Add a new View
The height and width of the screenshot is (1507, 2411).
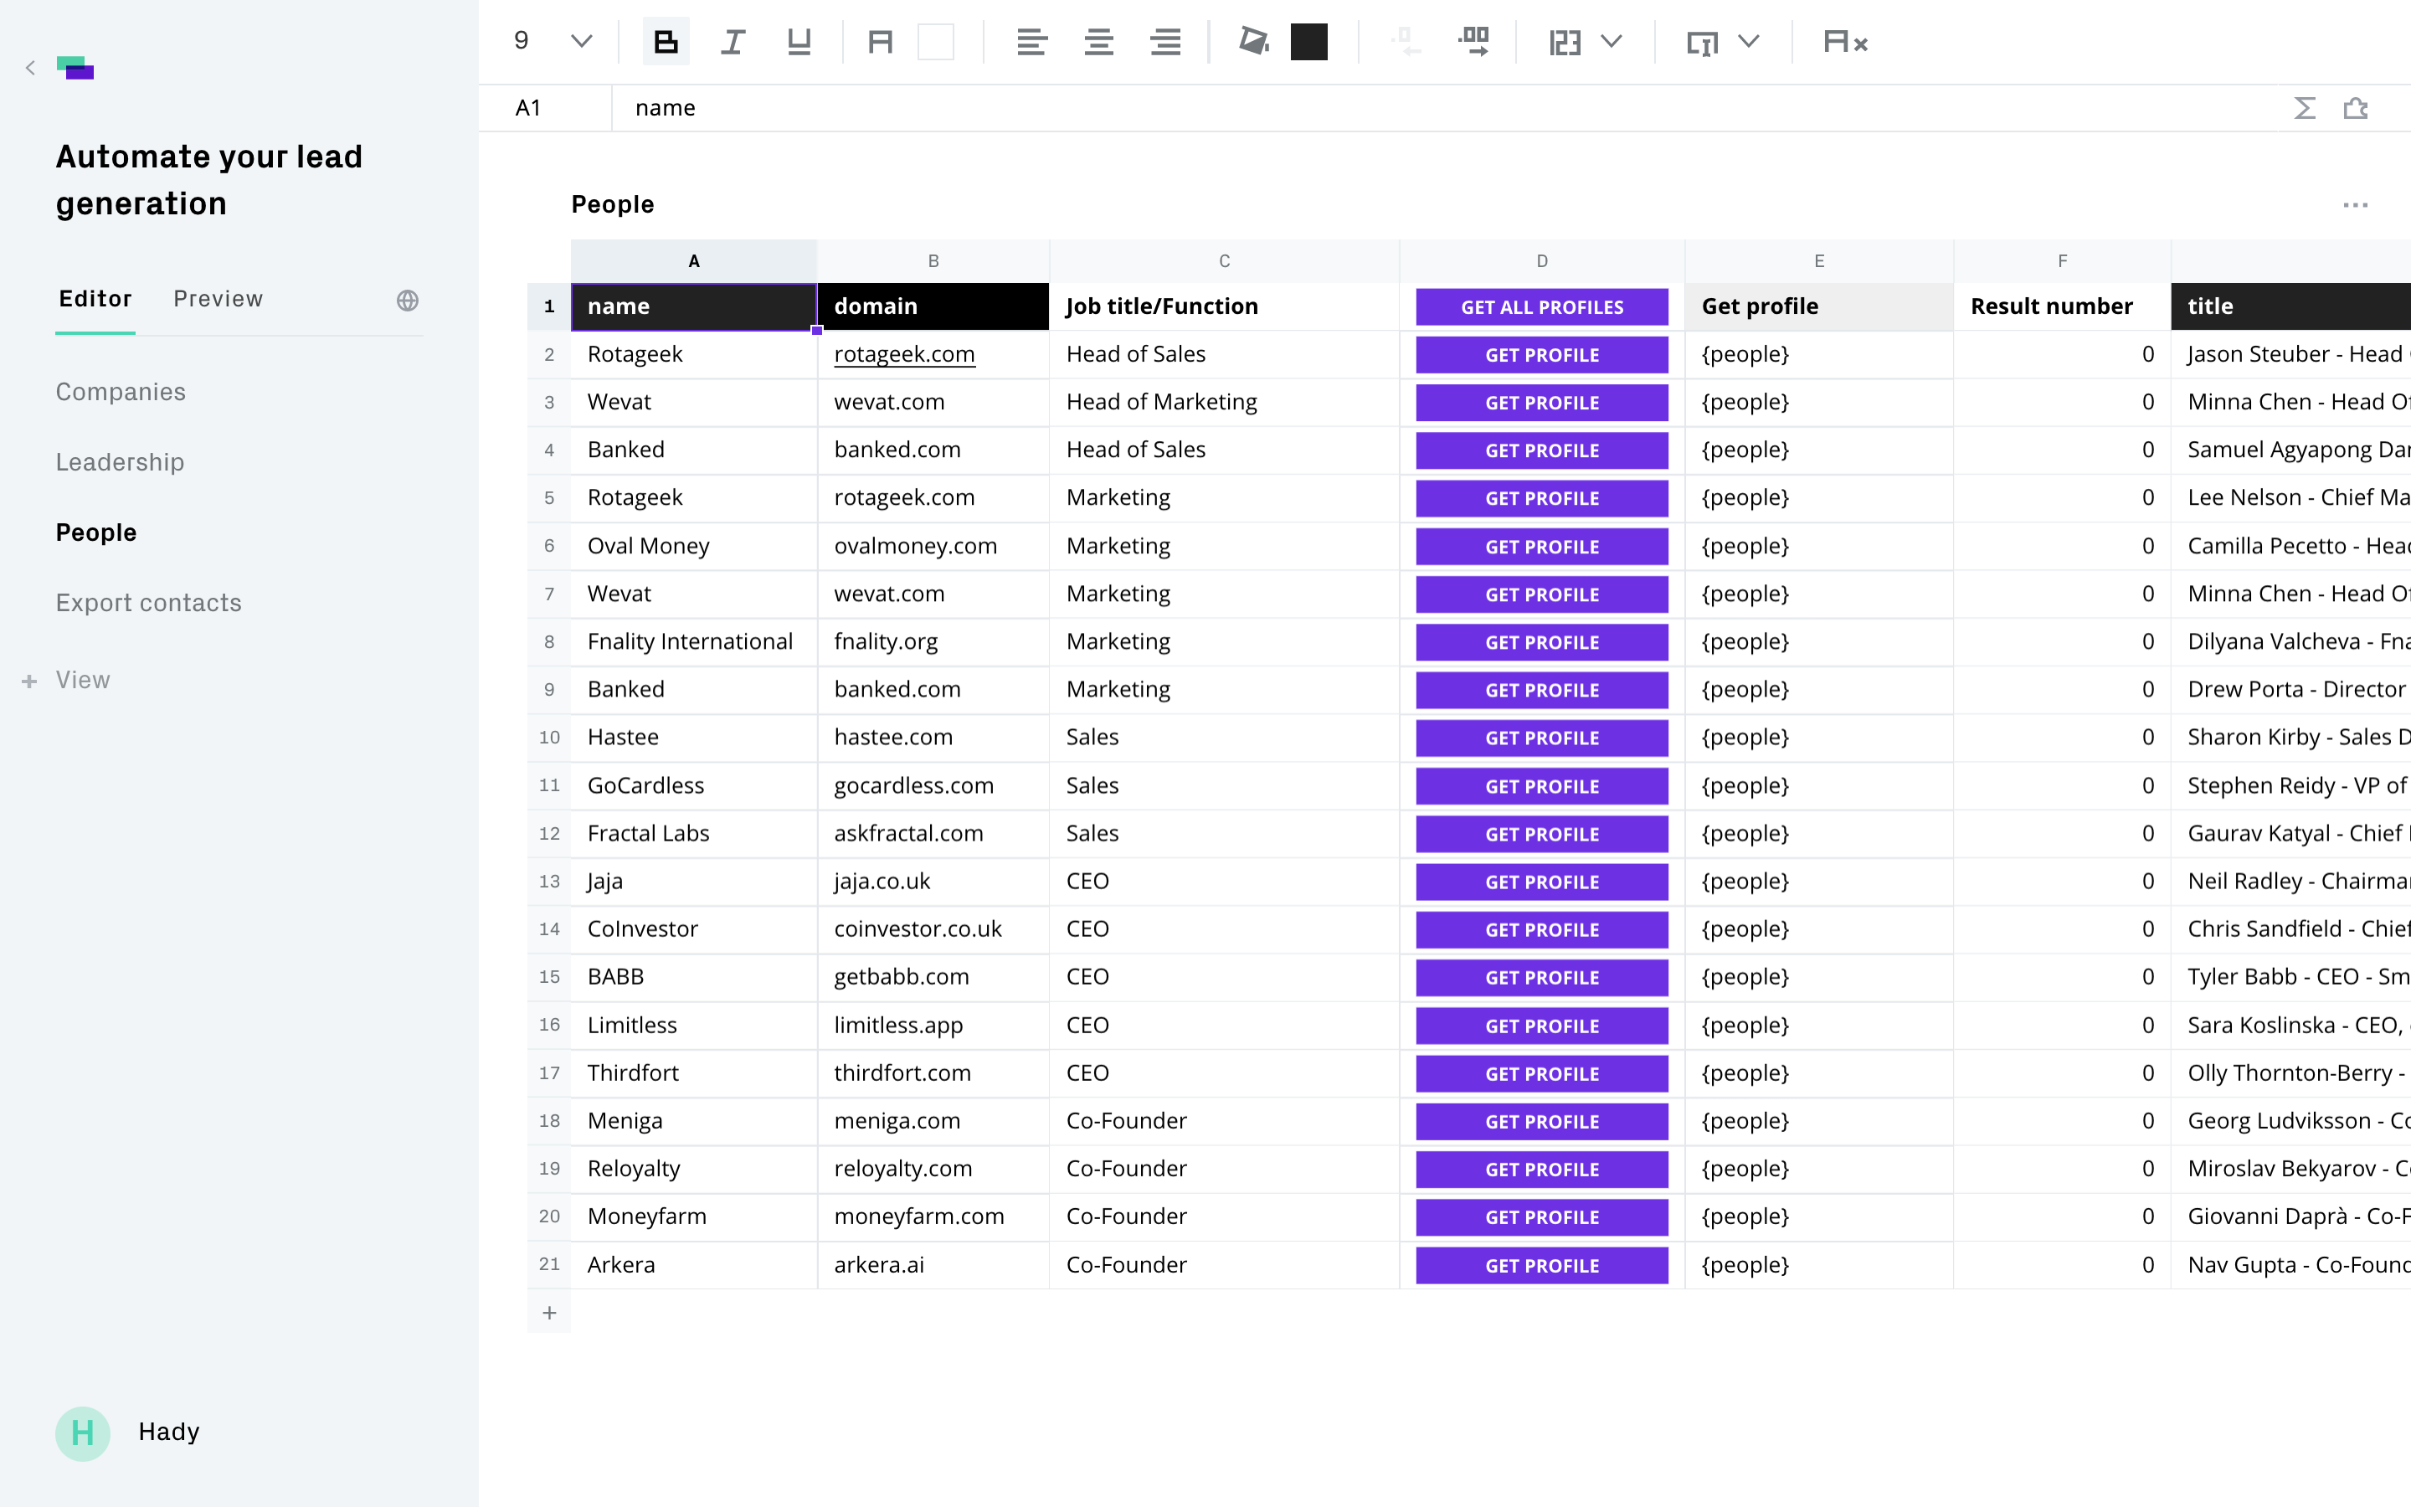click(x=67, y=680)
